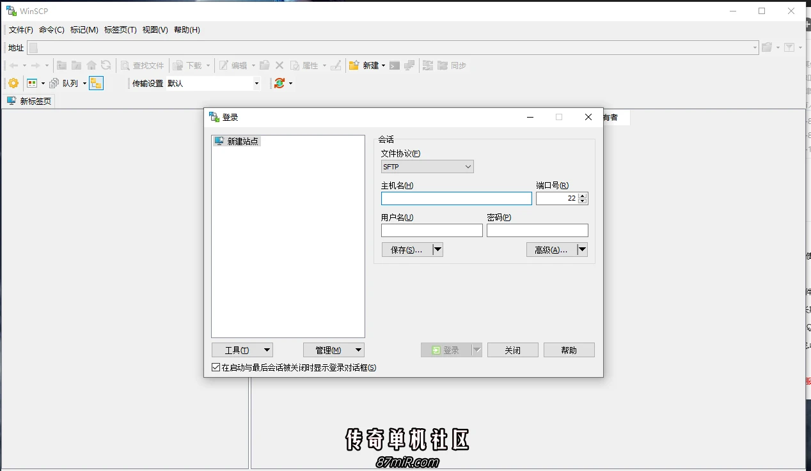The width and height of the screenshot is (811, 471).
Task: Expand the 管理 button dropdown arrow
Action: [359, 350]
